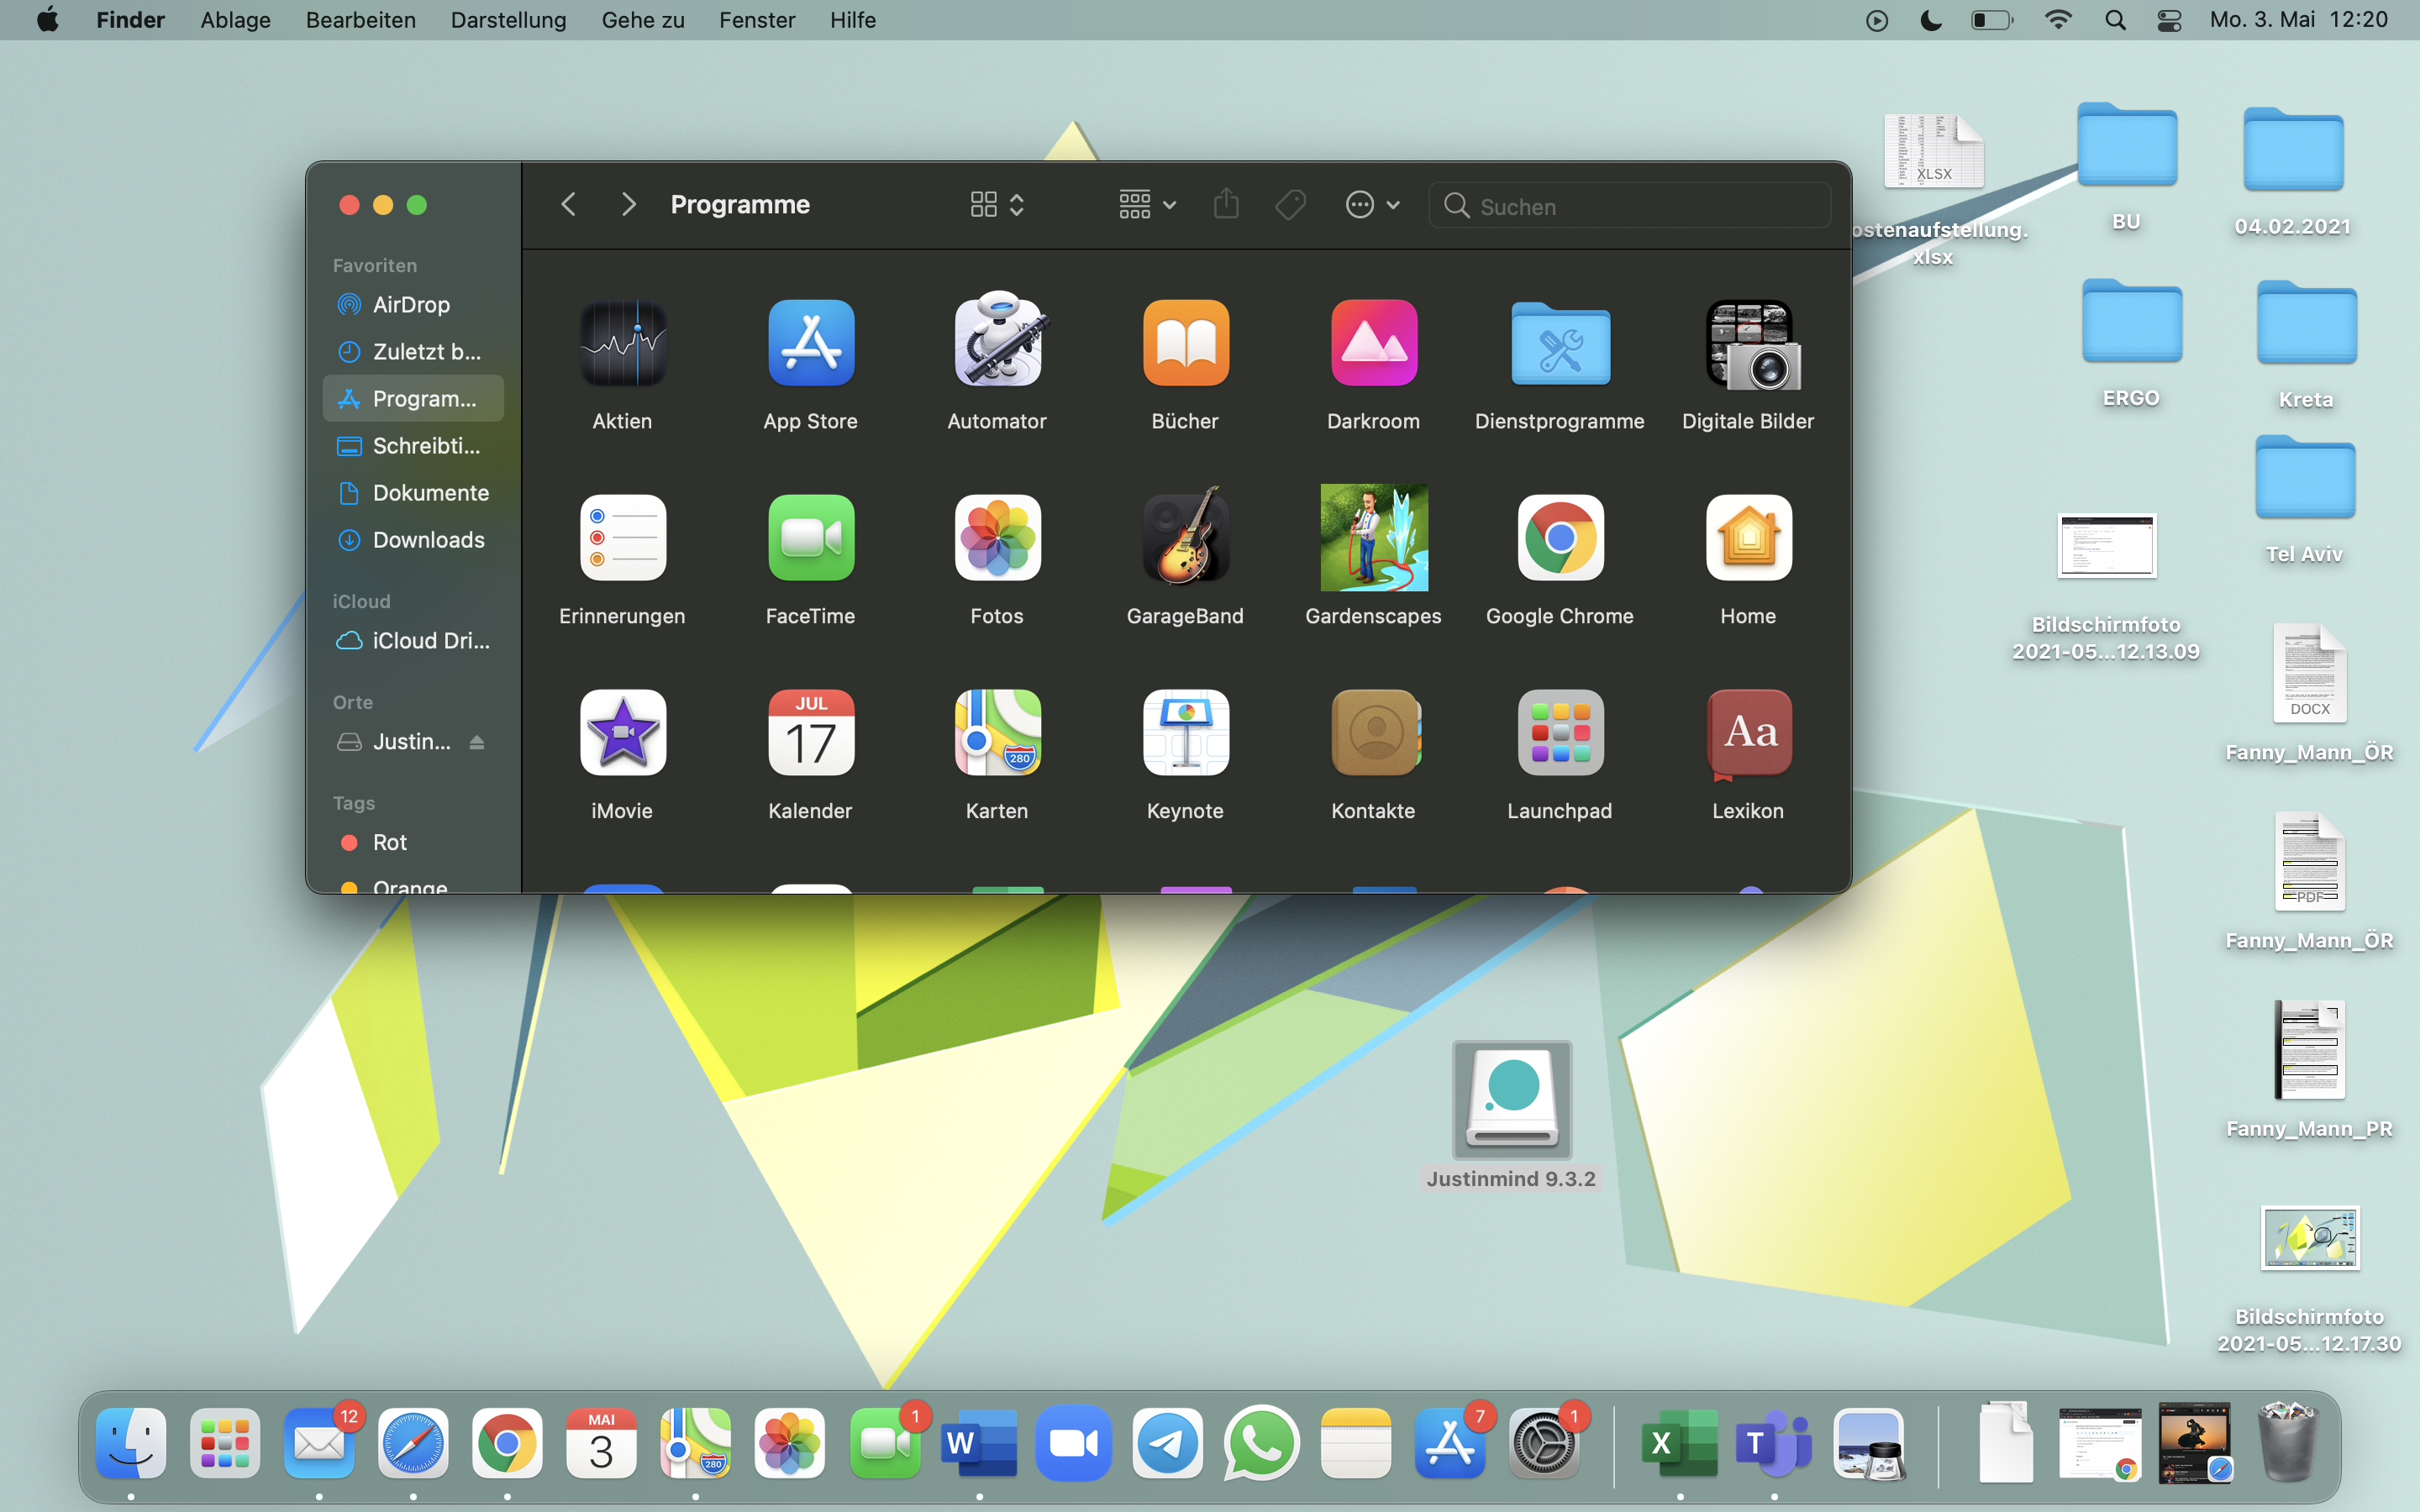Eject the Justin... volume in sidebar
2420x1512 pixels.
click(477, 742)
